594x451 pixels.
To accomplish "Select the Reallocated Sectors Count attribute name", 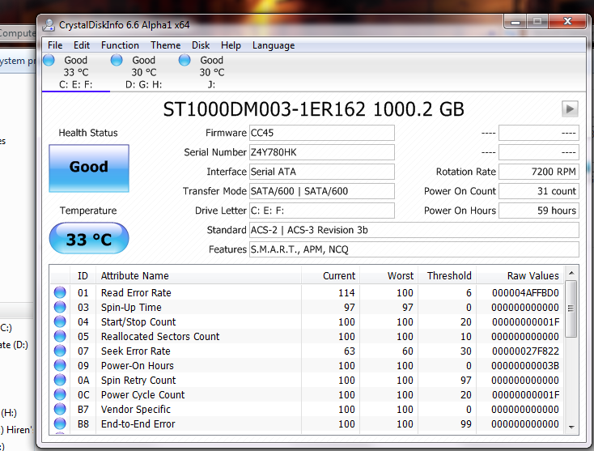I will point(160,337).
